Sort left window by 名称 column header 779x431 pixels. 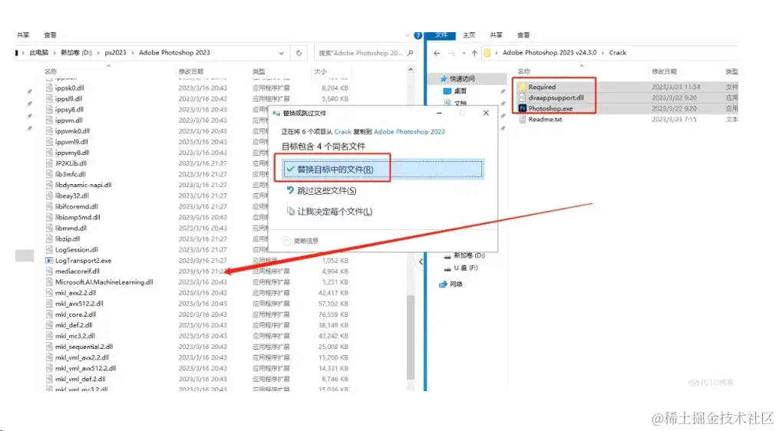(51, 71)
